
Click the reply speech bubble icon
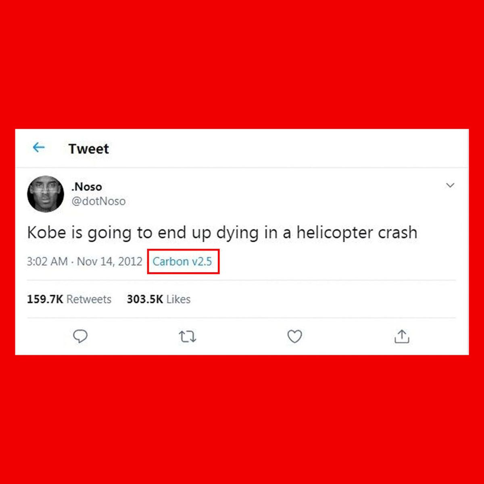80,336
